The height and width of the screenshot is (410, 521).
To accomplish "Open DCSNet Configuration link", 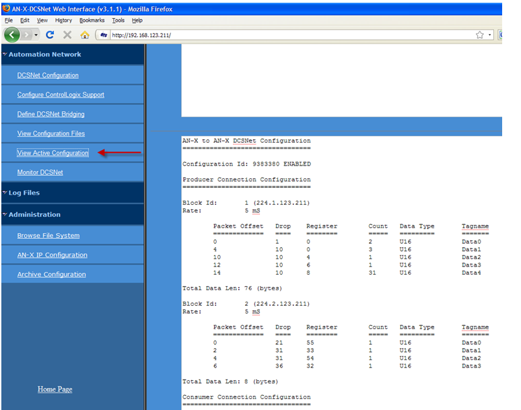I will (x=48, y=75).
